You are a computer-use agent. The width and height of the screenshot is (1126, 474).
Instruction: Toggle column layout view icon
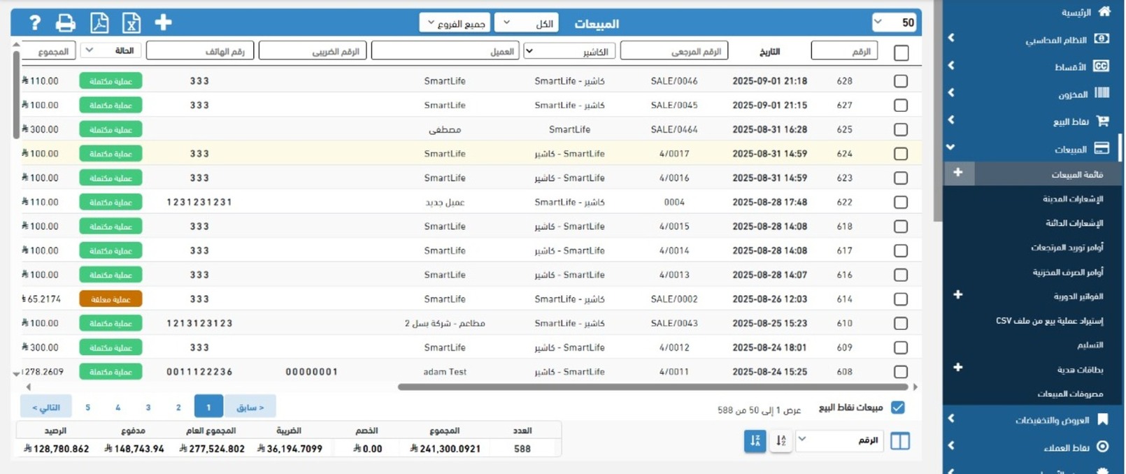pos(899,441)
